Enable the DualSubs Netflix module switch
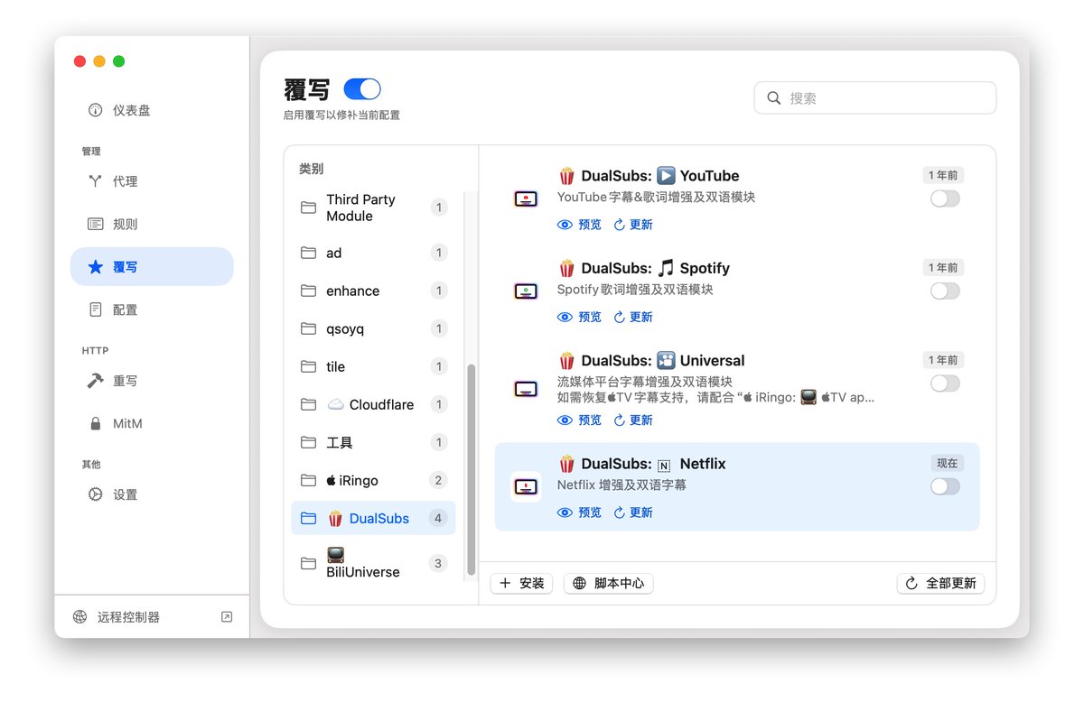This screenshot has height=711, width=1084. [945, 486]
